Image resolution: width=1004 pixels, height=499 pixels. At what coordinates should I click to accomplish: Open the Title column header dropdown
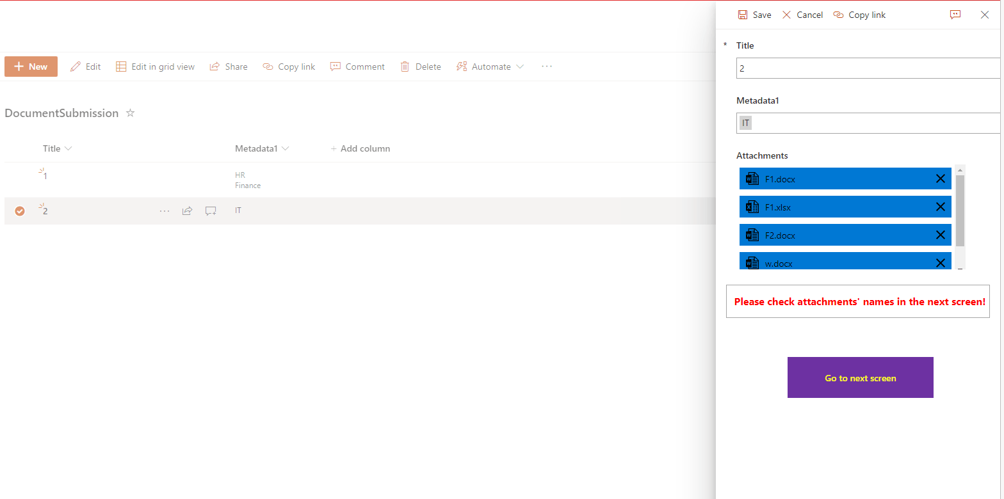[57, 148]
